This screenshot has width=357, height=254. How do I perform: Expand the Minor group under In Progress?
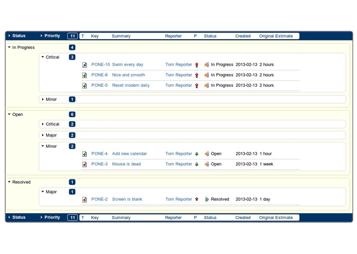point(43,99)
